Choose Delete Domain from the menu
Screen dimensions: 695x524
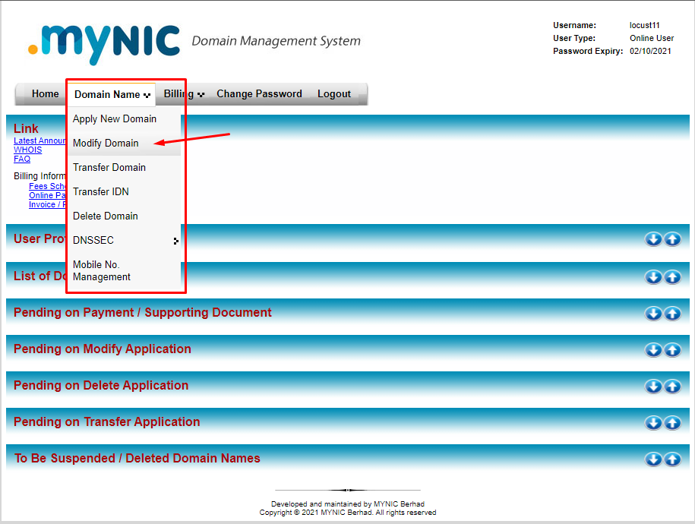[x=125, y=216]
